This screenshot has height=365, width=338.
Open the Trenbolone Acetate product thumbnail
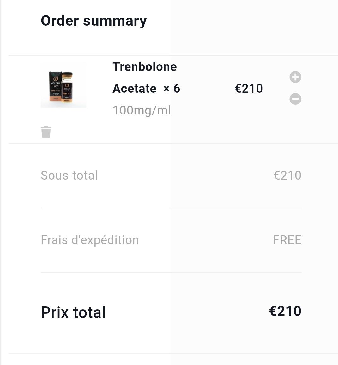pyautogui.click(x=63, y=85)
